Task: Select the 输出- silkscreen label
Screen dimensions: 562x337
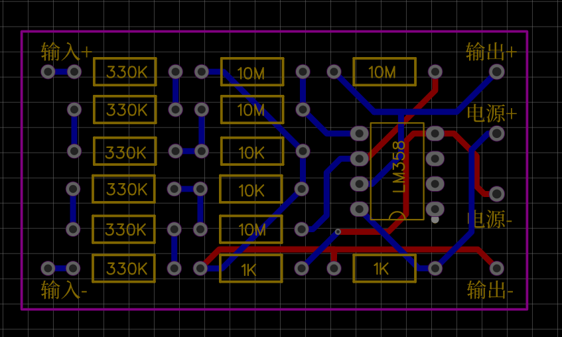Action: coord(490,290)
